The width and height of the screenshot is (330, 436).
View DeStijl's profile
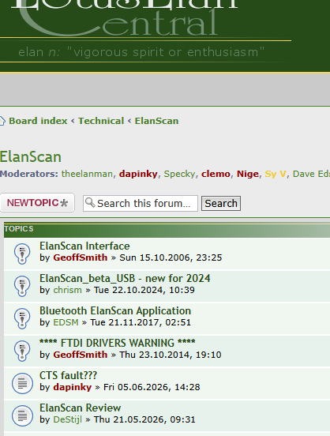pyautogui.click(x=68, y=419)
